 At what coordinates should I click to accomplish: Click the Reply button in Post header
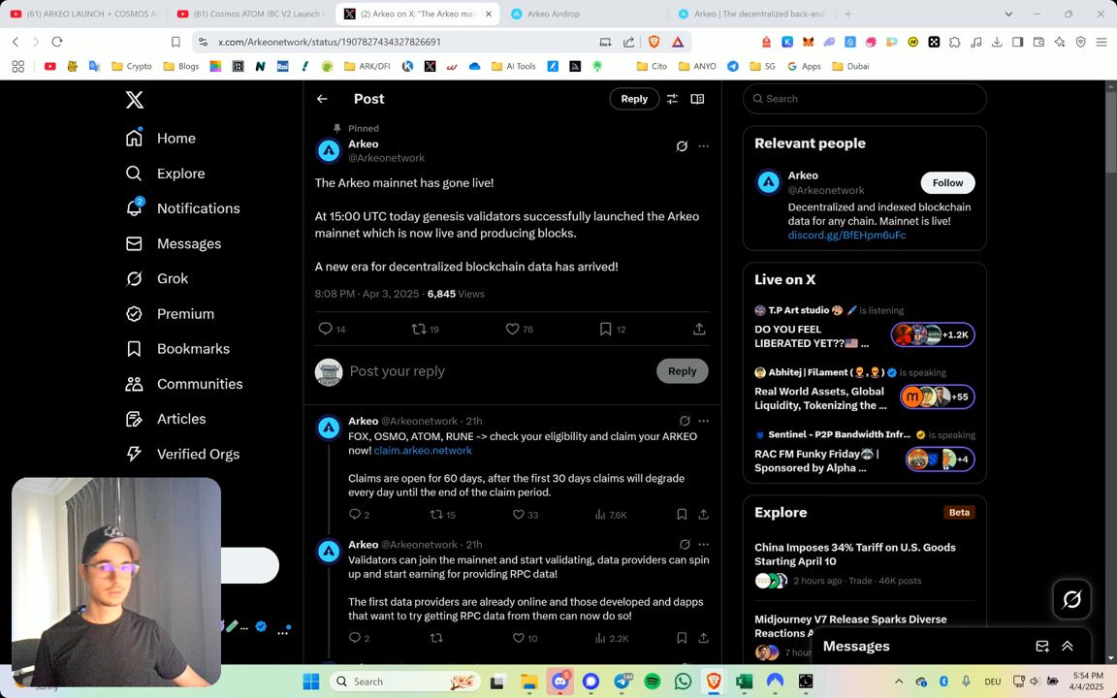point(634,99)
